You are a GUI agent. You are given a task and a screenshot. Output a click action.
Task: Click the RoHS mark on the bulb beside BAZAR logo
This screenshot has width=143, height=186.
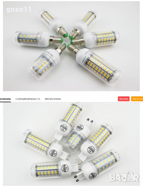pyautogui.click(x=93, y=176)
